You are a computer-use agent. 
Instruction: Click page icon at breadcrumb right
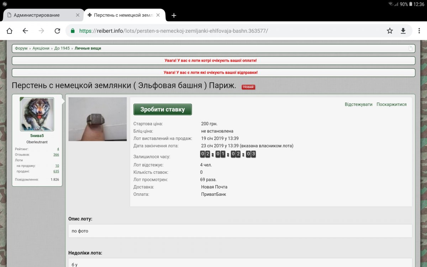click(x=410, y=48)
